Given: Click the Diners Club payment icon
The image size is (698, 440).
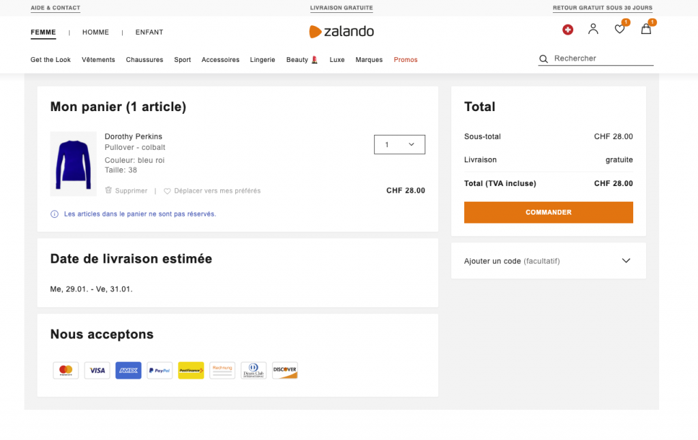Looking at the screenshot, I should coord(254,370).
